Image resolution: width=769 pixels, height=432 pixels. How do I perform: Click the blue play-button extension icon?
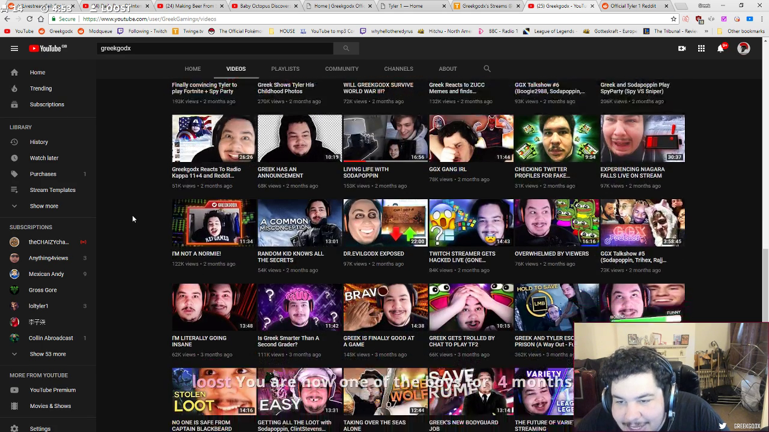pos(749,19)
